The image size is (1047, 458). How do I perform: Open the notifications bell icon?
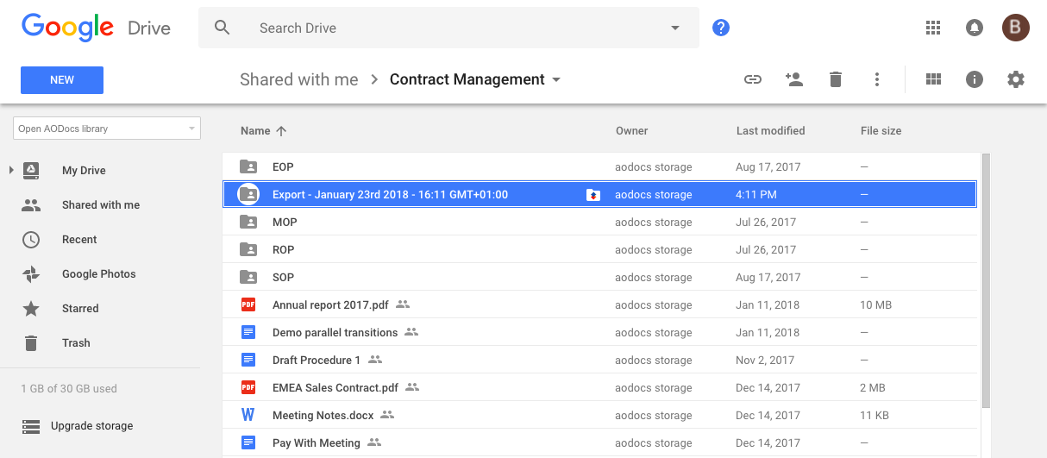click(975, 28)
